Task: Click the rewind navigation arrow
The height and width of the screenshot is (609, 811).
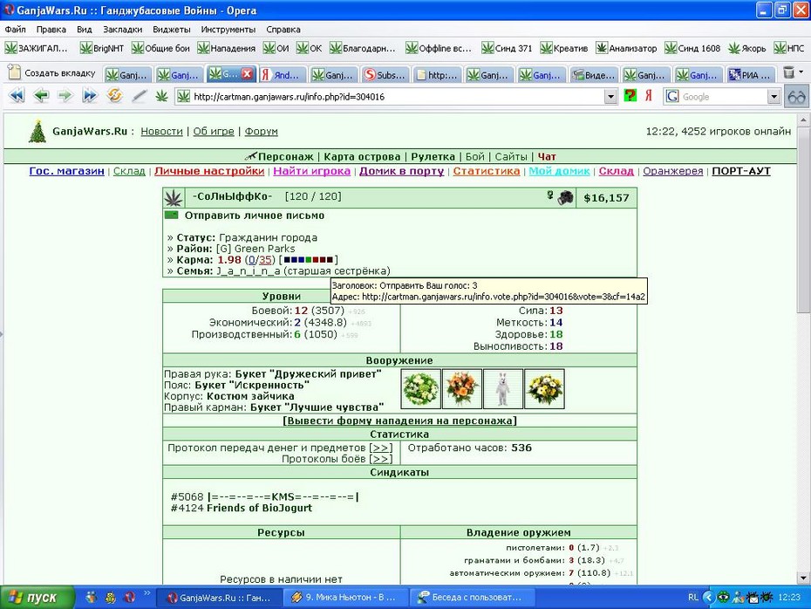Action: (17, 96)
